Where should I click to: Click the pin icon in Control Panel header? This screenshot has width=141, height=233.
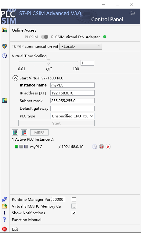coord(132,13)
